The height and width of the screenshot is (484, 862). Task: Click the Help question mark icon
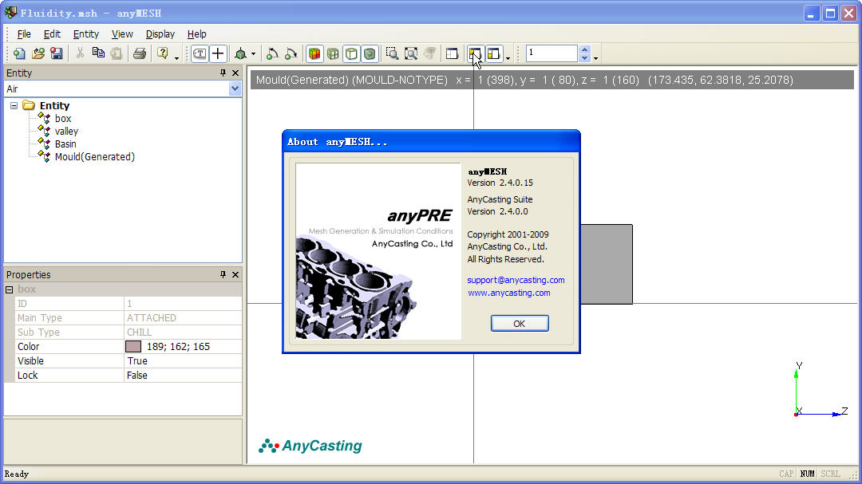click(x=163, y=53)
